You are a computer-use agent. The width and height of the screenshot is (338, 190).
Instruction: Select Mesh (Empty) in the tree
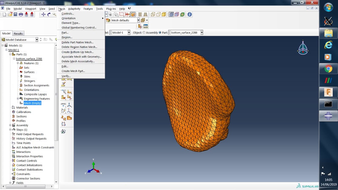(x=32, y=103)
